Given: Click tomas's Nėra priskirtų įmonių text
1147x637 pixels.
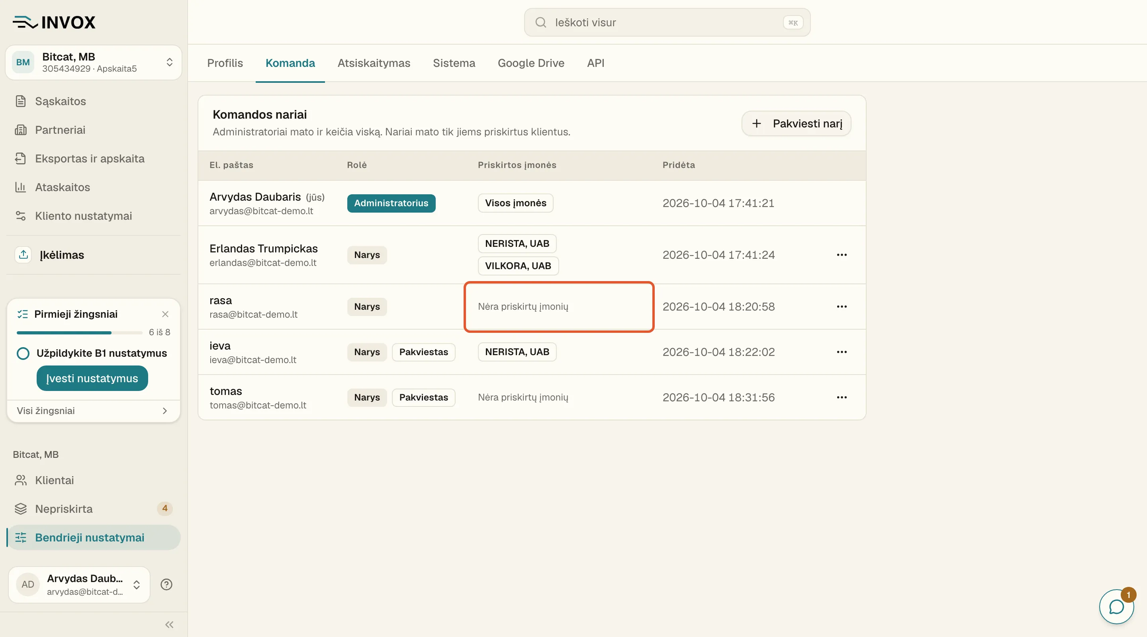Looking at the screenshot, I should (523, 397).
